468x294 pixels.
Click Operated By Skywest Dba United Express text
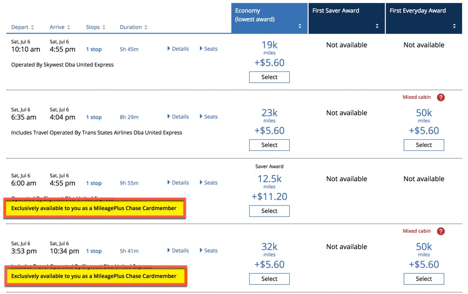[62, 65]
